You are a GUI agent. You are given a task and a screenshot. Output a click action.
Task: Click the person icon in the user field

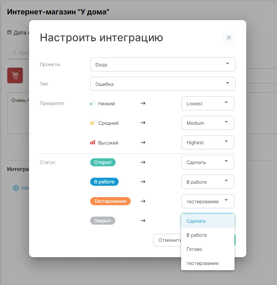click(14, 53)
